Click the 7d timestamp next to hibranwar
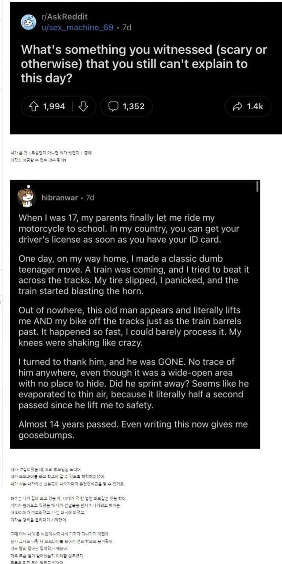 coord(89,198)
